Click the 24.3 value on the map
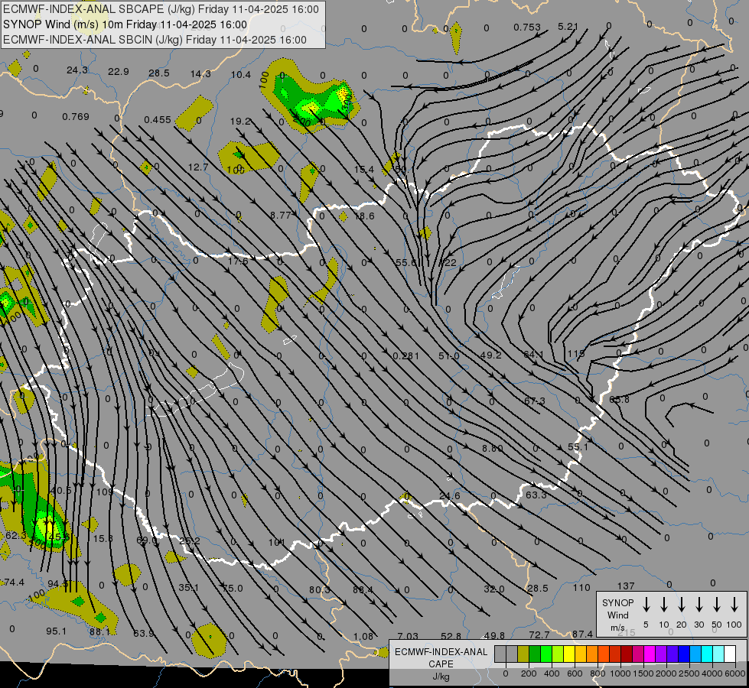749x688 pixels. (x=77, y=70)
